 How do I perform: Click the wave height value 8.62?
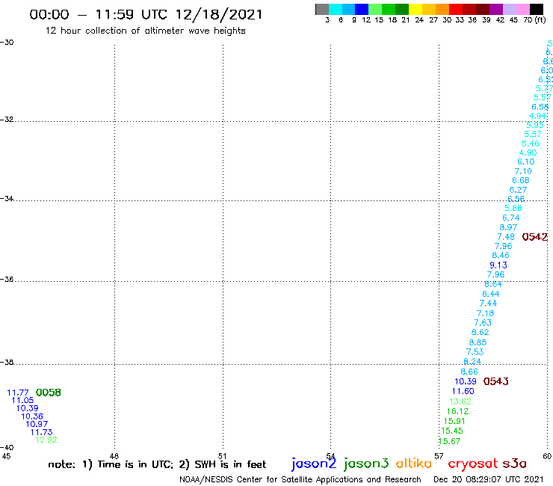[480, 332]
